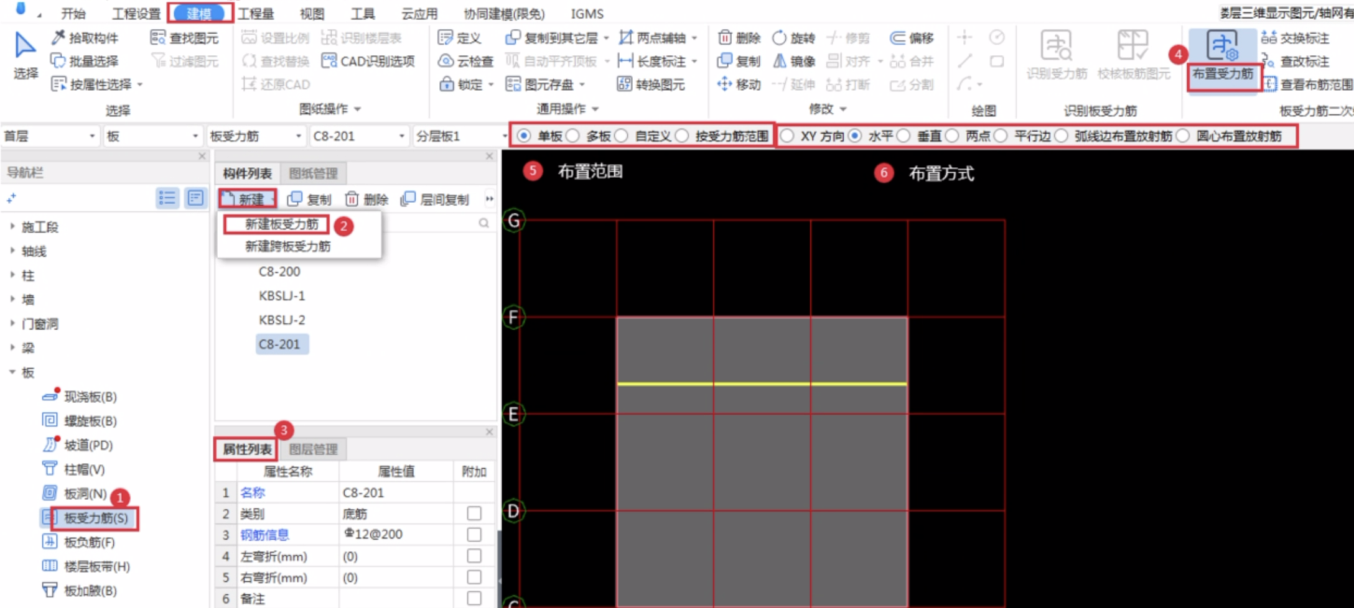Click the 锁定 tool
1354x608 pixels.
(x=465, y=84)
